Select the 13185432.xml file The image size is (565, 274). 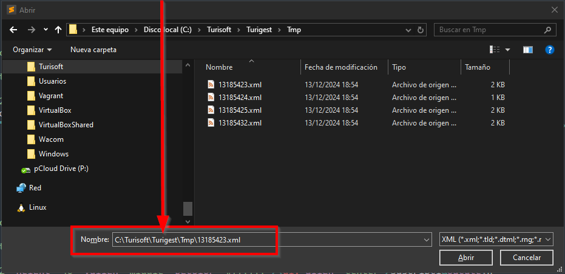240,123
